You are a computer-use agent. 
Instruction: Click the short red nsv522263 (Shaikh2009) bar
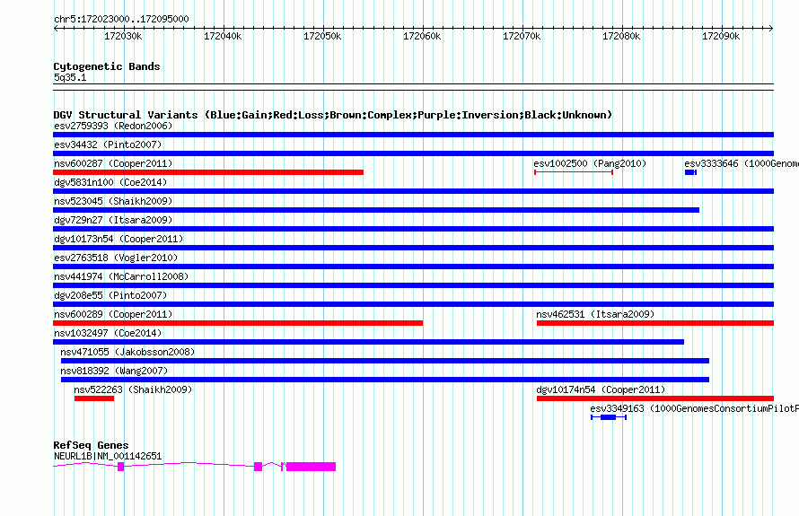[x=94, y=398]
